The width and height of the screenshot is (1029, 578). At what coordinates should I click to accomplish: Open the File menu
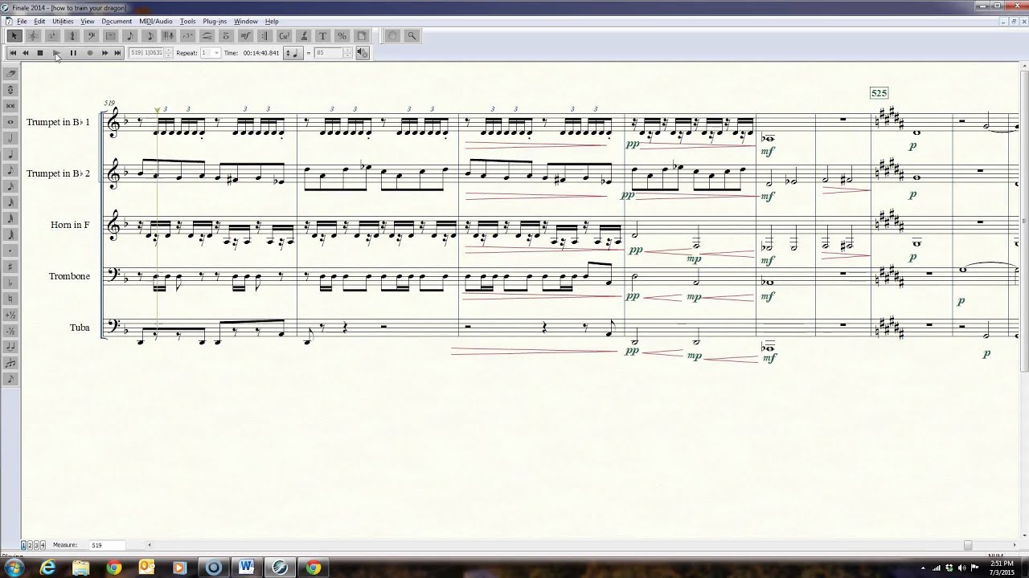22,22
